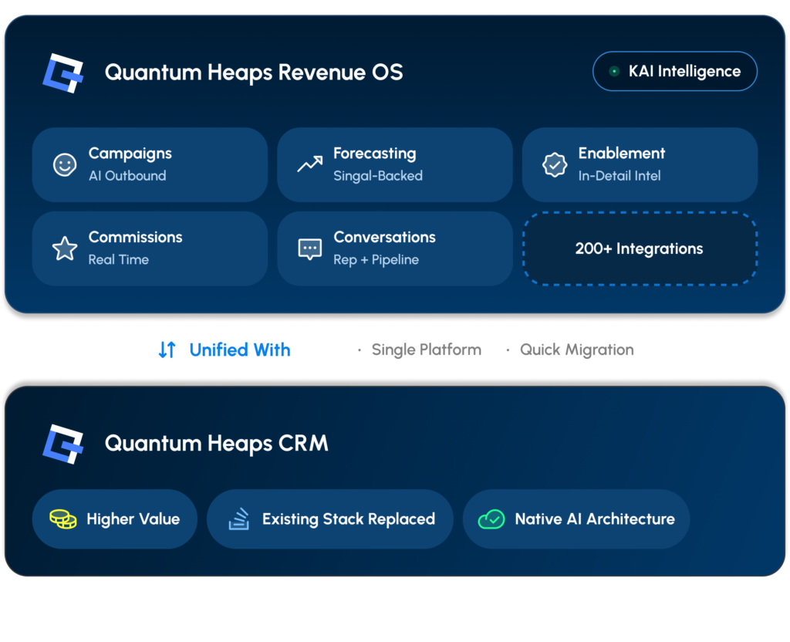Open the Enablement In-Detail Intel card

[x=640, y=164]
